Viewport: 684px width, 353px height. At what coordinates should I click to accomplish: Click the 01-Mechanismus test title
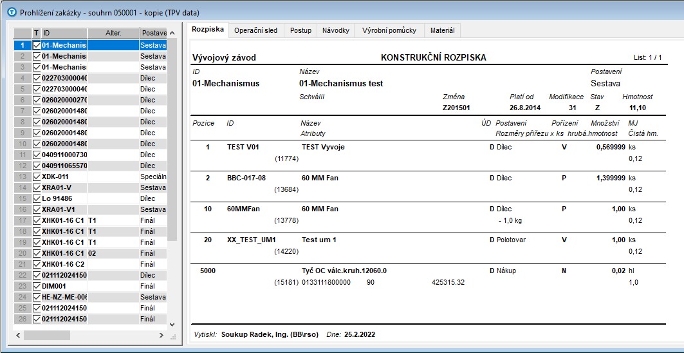[x=341, y=84]
